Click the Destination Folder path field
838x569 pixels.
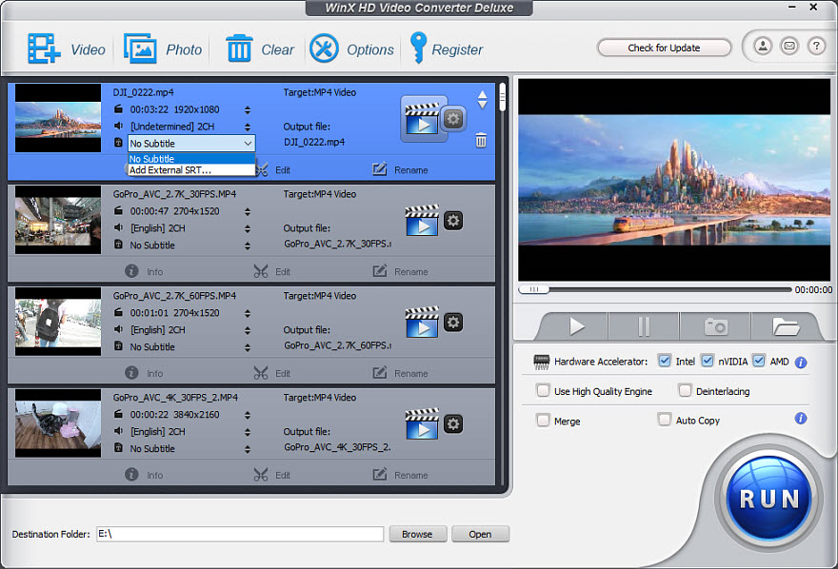click(240, 534)
